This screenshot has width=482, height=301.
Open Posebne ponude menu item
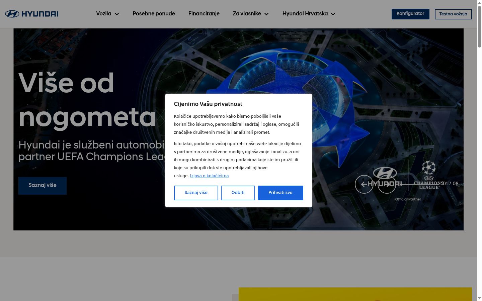pyautogui.click(x=154, y=14)
